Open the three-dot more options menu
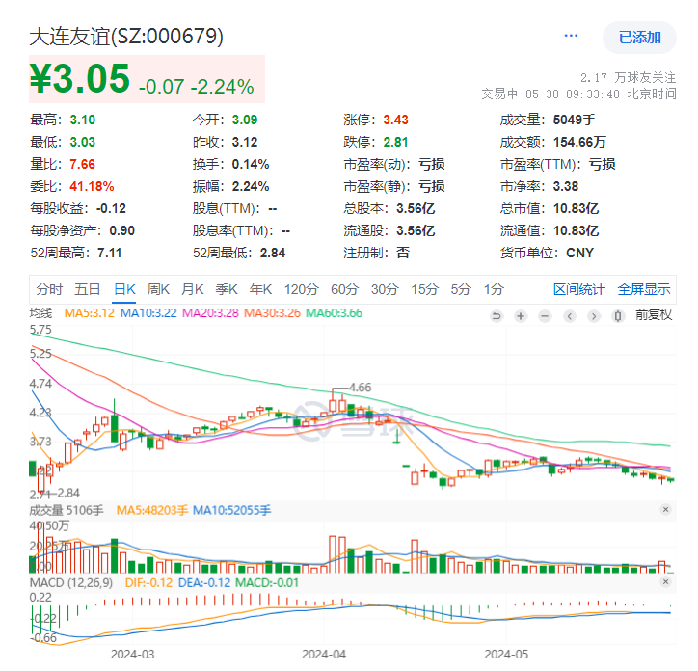Image resolution: width=698 pixels, height=671 pixels. [571, 36]
